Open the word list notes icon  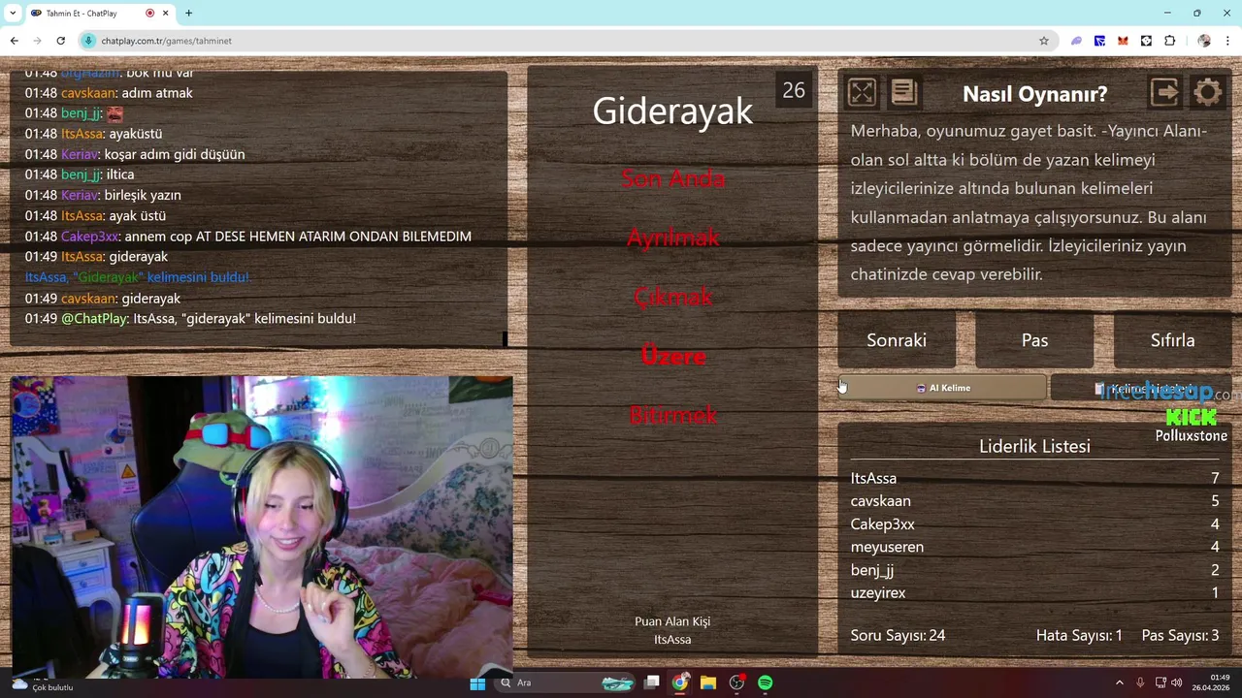point(903,92)
